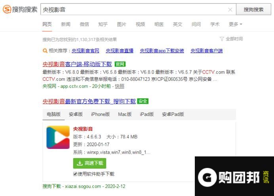Switch to the 安卓版 tab

[x=76, y=114]
